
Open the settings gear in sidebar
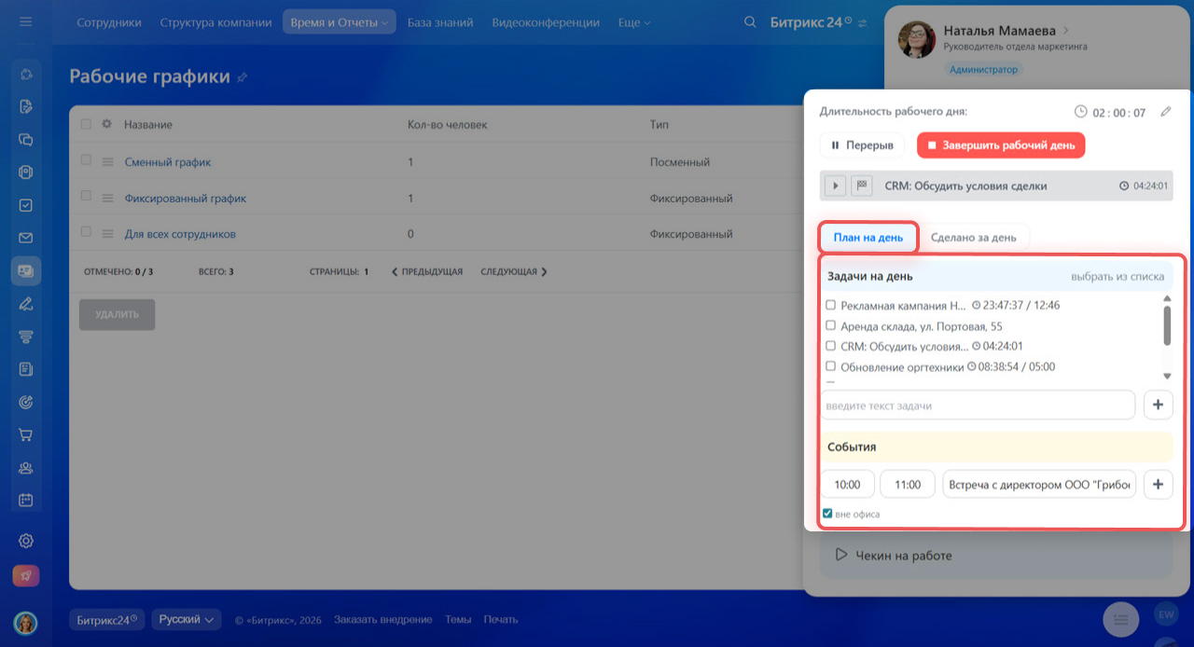[26, 541]
